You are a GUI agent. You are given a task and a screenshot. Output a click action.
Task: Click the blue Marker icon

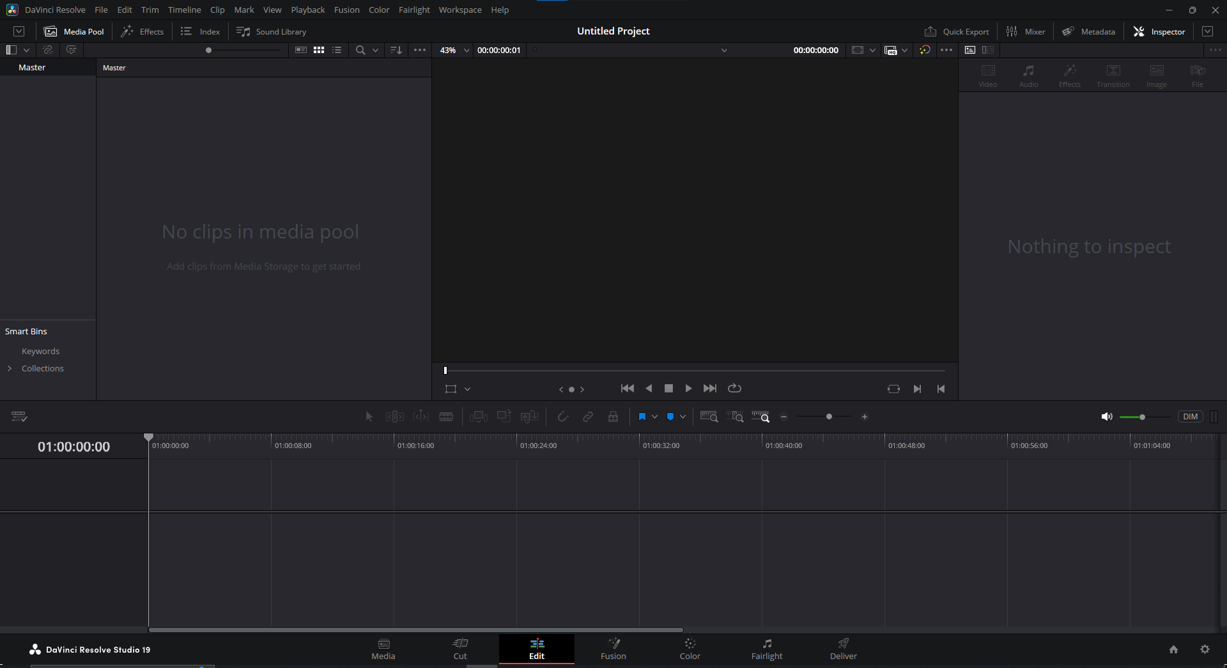click(x=670, y=417)
